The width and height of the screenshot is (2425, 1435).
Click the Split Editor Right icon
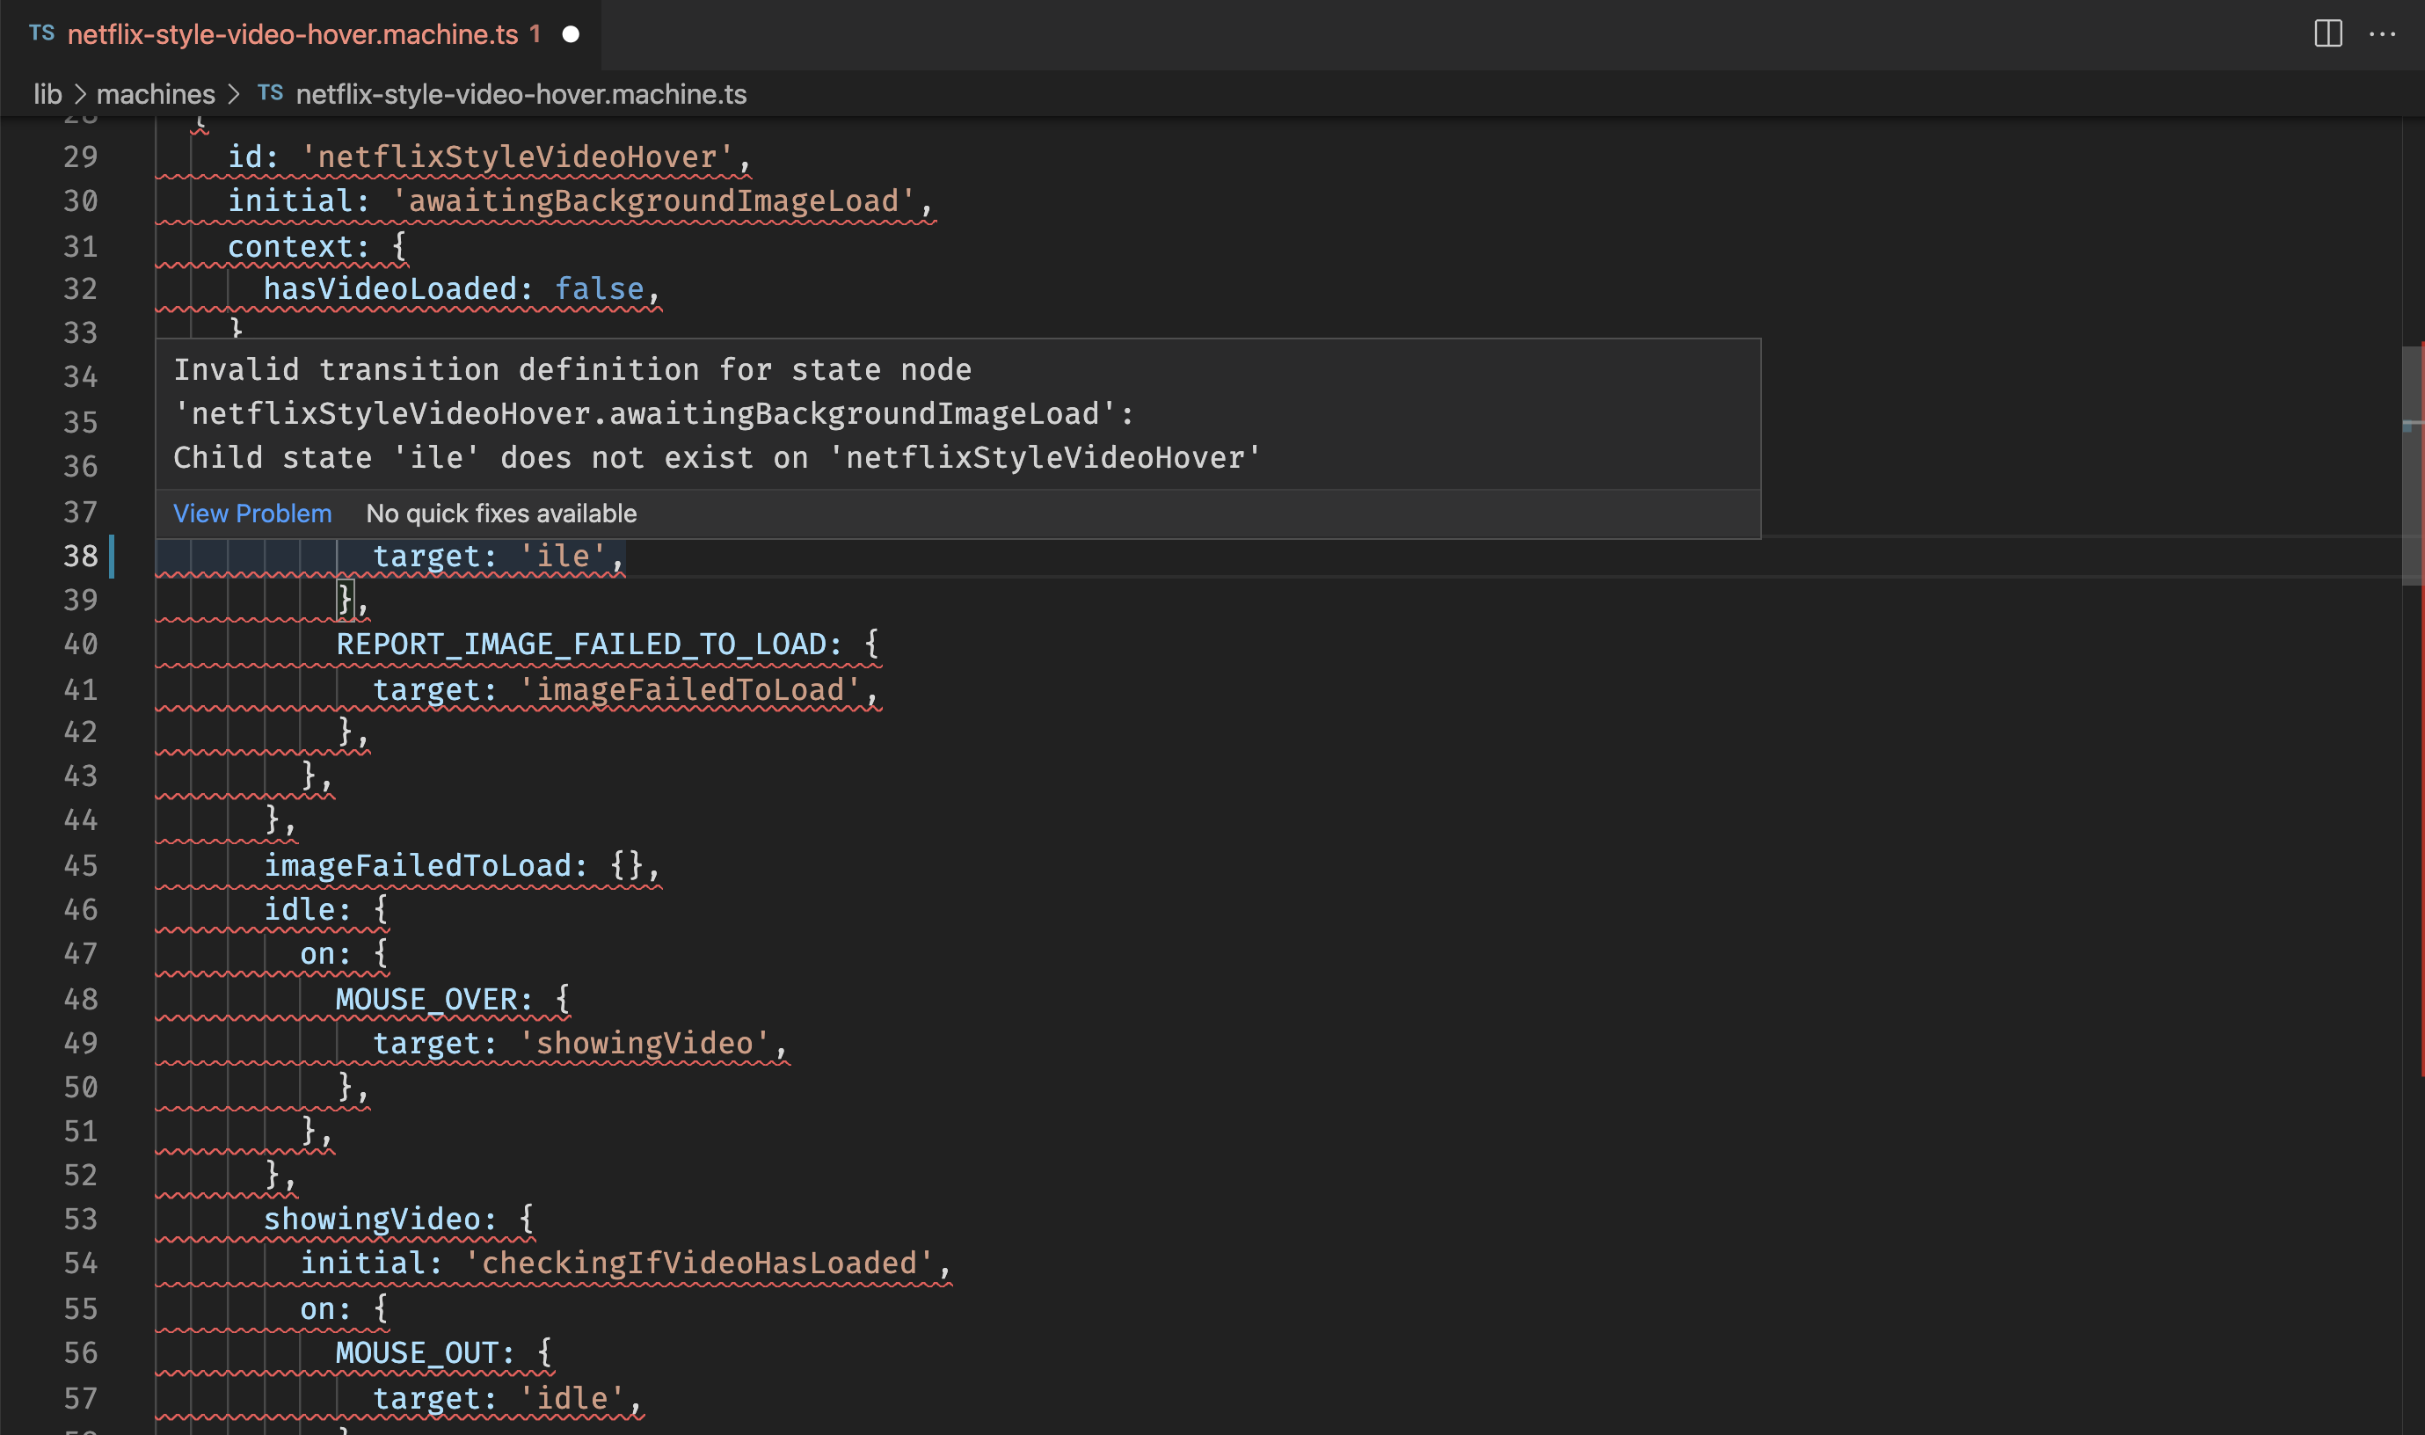tap(2327, 33)
